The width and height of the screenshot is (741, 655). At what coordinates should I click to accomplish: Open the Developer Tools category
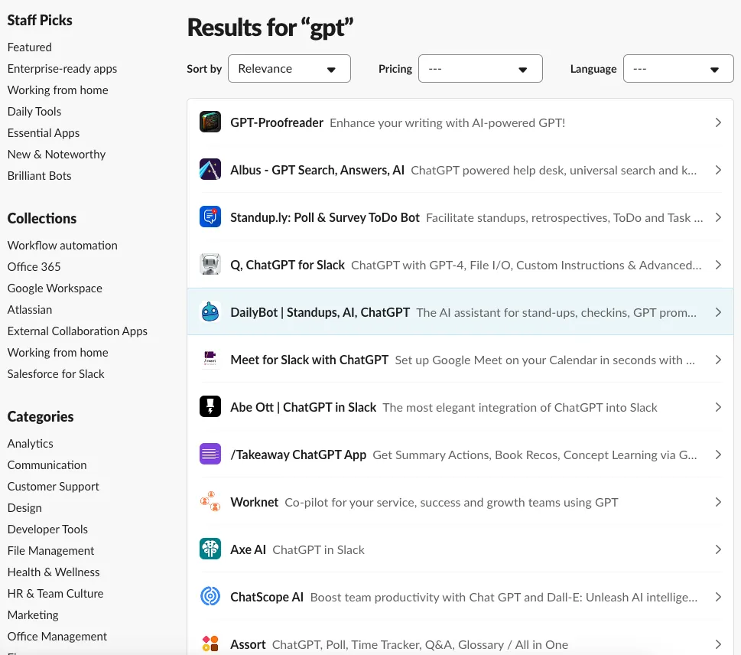point(47,530)
